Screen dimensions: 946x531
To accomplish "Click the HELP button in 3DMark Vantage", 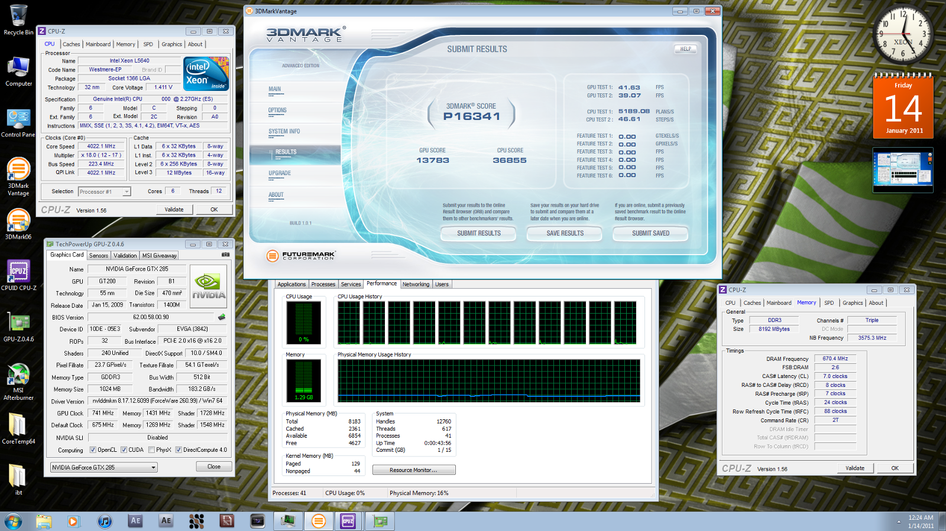I will [685, 49].
